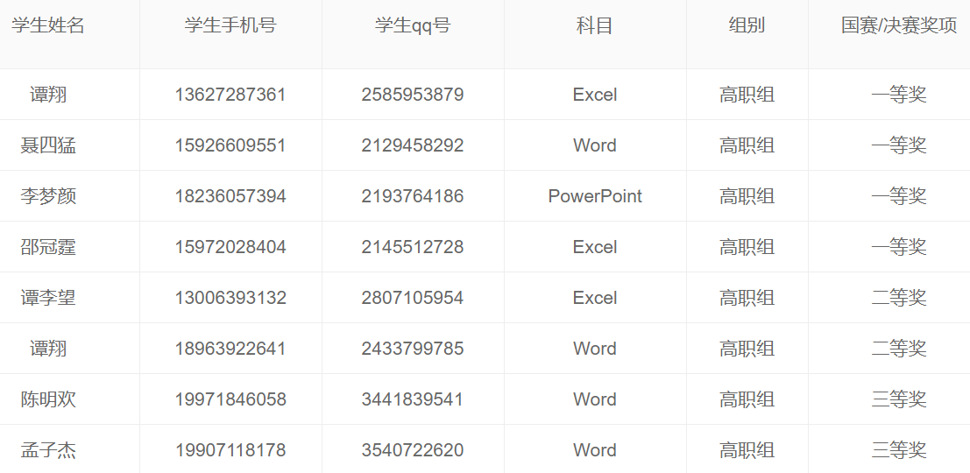Click Excel in the 谭李望 row

(x=594, y=298)
